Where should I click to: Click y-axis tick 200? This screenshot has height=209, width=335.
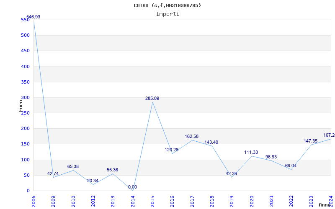25,129
